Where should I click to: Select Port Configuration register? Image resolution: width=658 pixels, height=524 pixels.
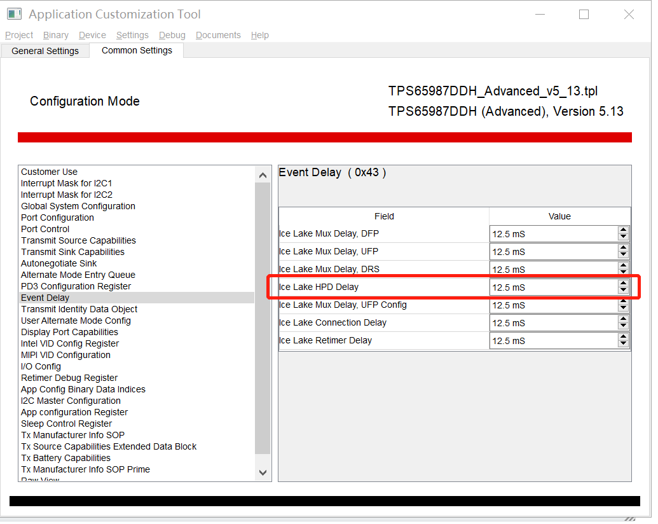57,217
